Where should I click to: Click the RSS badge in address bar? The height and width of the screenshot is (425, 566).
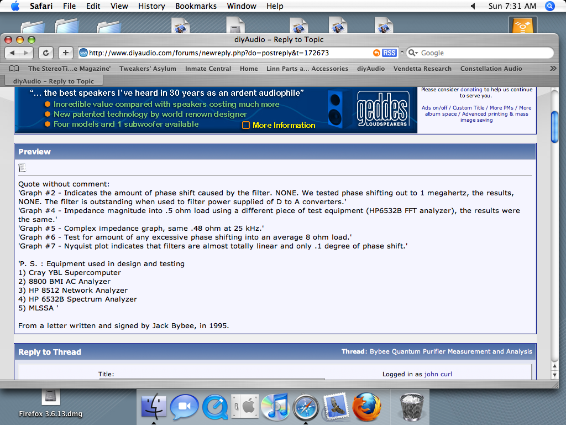(x=389, y=53)
